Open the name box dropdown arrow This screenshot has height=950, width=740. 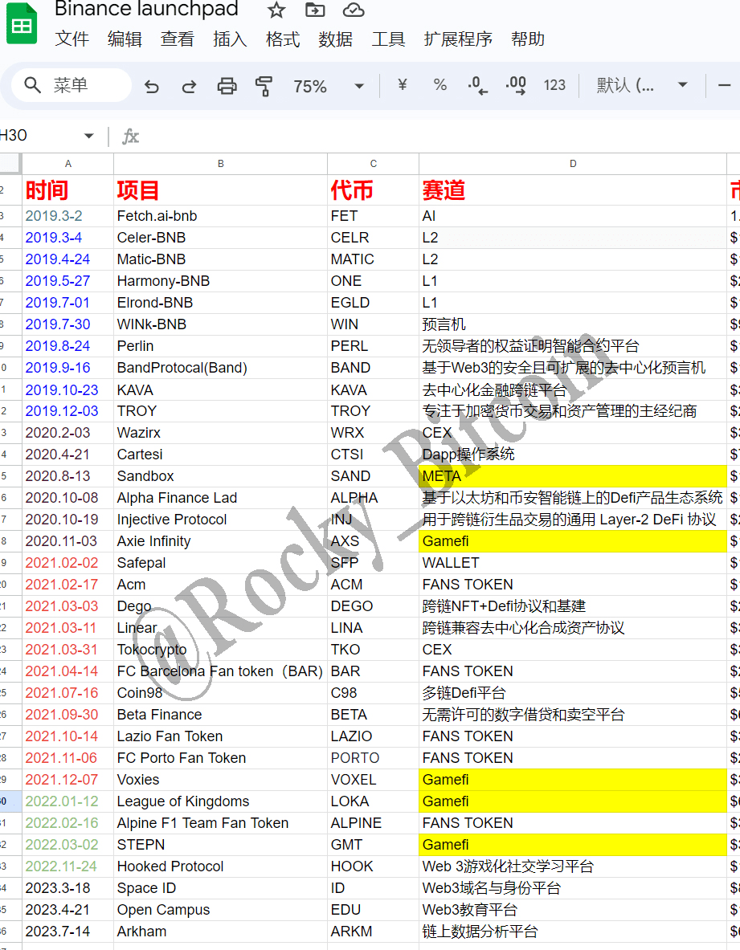coord(88,136)
